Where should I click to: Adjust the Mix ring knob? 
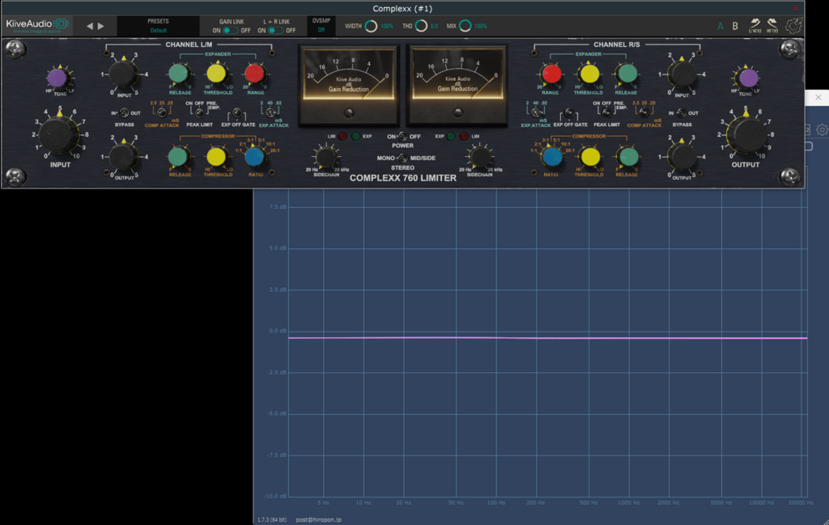click(466, 26)
